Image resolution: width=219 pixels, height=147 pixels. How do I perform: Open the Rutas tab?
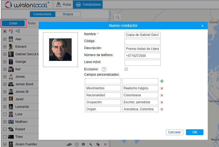(x=64, y=5)
